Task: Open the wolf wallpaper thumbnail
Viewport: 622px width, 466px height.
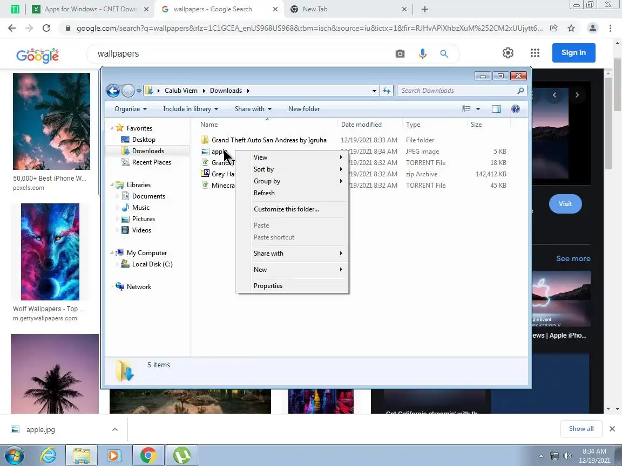Action: tap(50, 252)
